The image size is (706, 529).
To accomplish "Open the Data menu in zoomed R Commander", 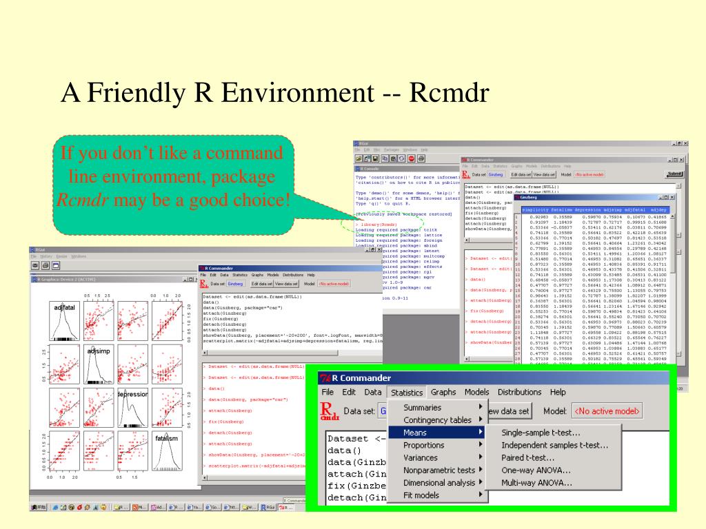I will (373, 392).
